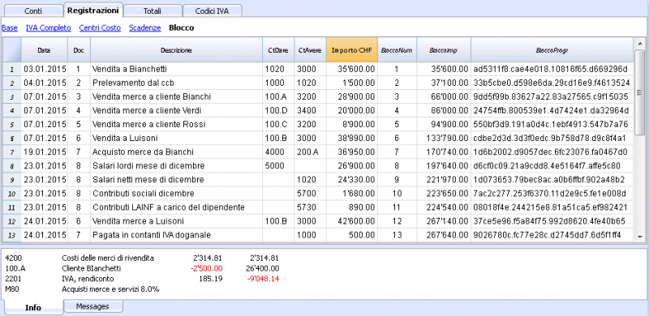Click description 'Prelevamento dal ccb'
The width and height of the screenshot is (649, 316).
pyautogui.click(x=176, y=83)
